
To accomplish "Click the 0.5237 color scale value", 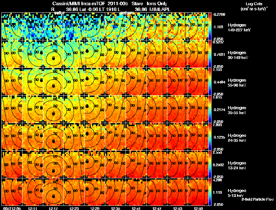I will [218, 42].
